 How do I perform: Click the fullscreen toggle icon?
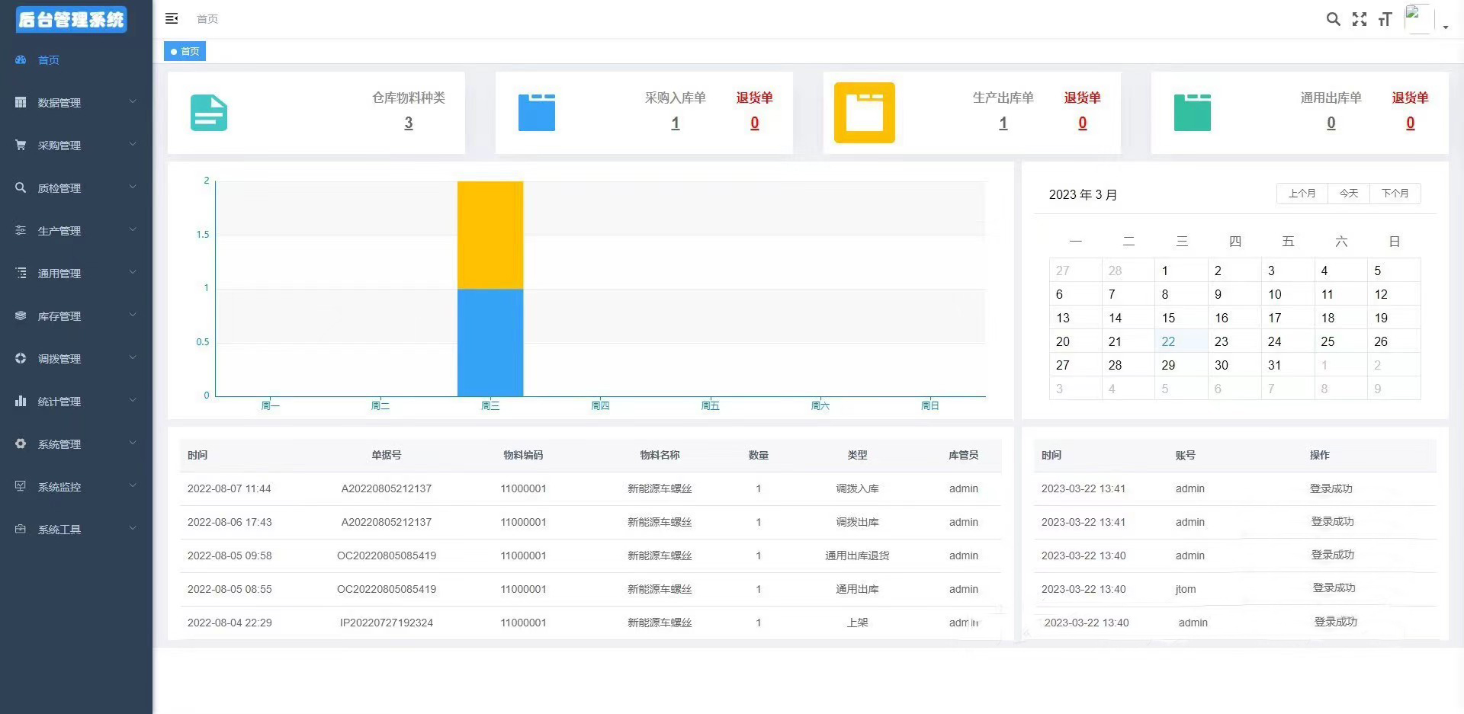pos(1359,19)
